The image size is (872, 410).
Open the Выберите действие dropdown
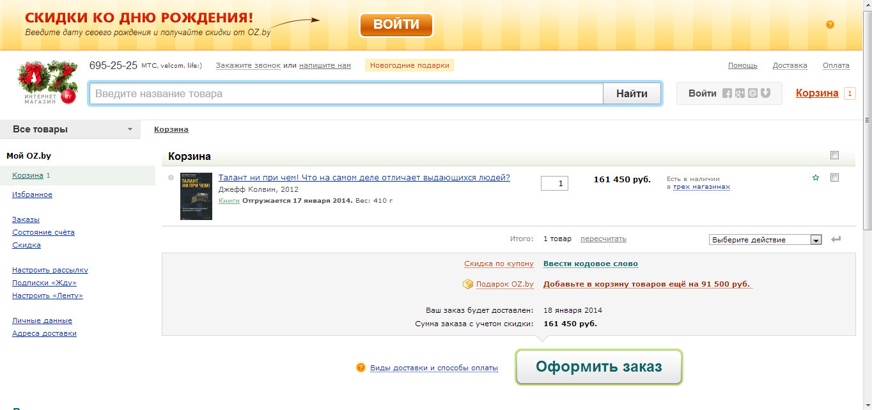tap(765, 240)
